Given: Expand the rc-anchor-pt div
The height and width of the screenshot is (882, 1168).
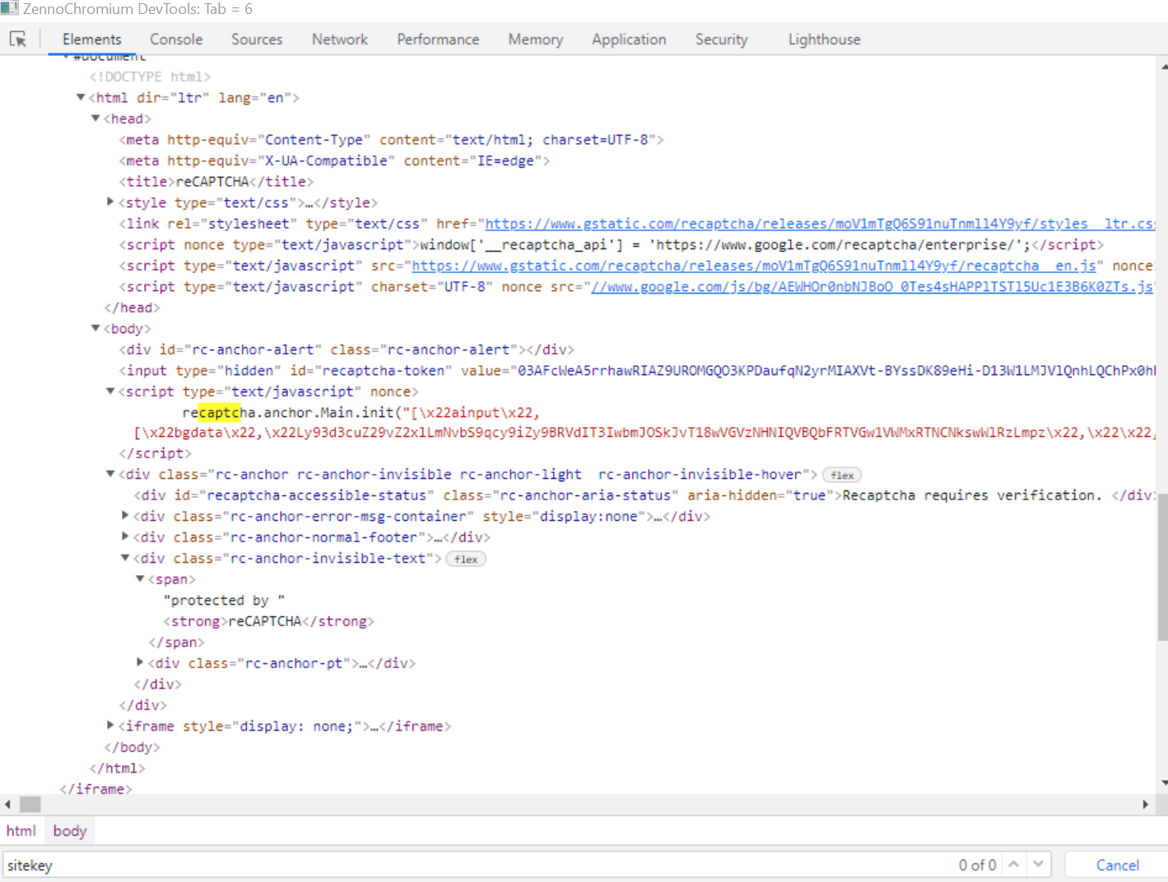Looking at the screenshot, I should 140,662.
